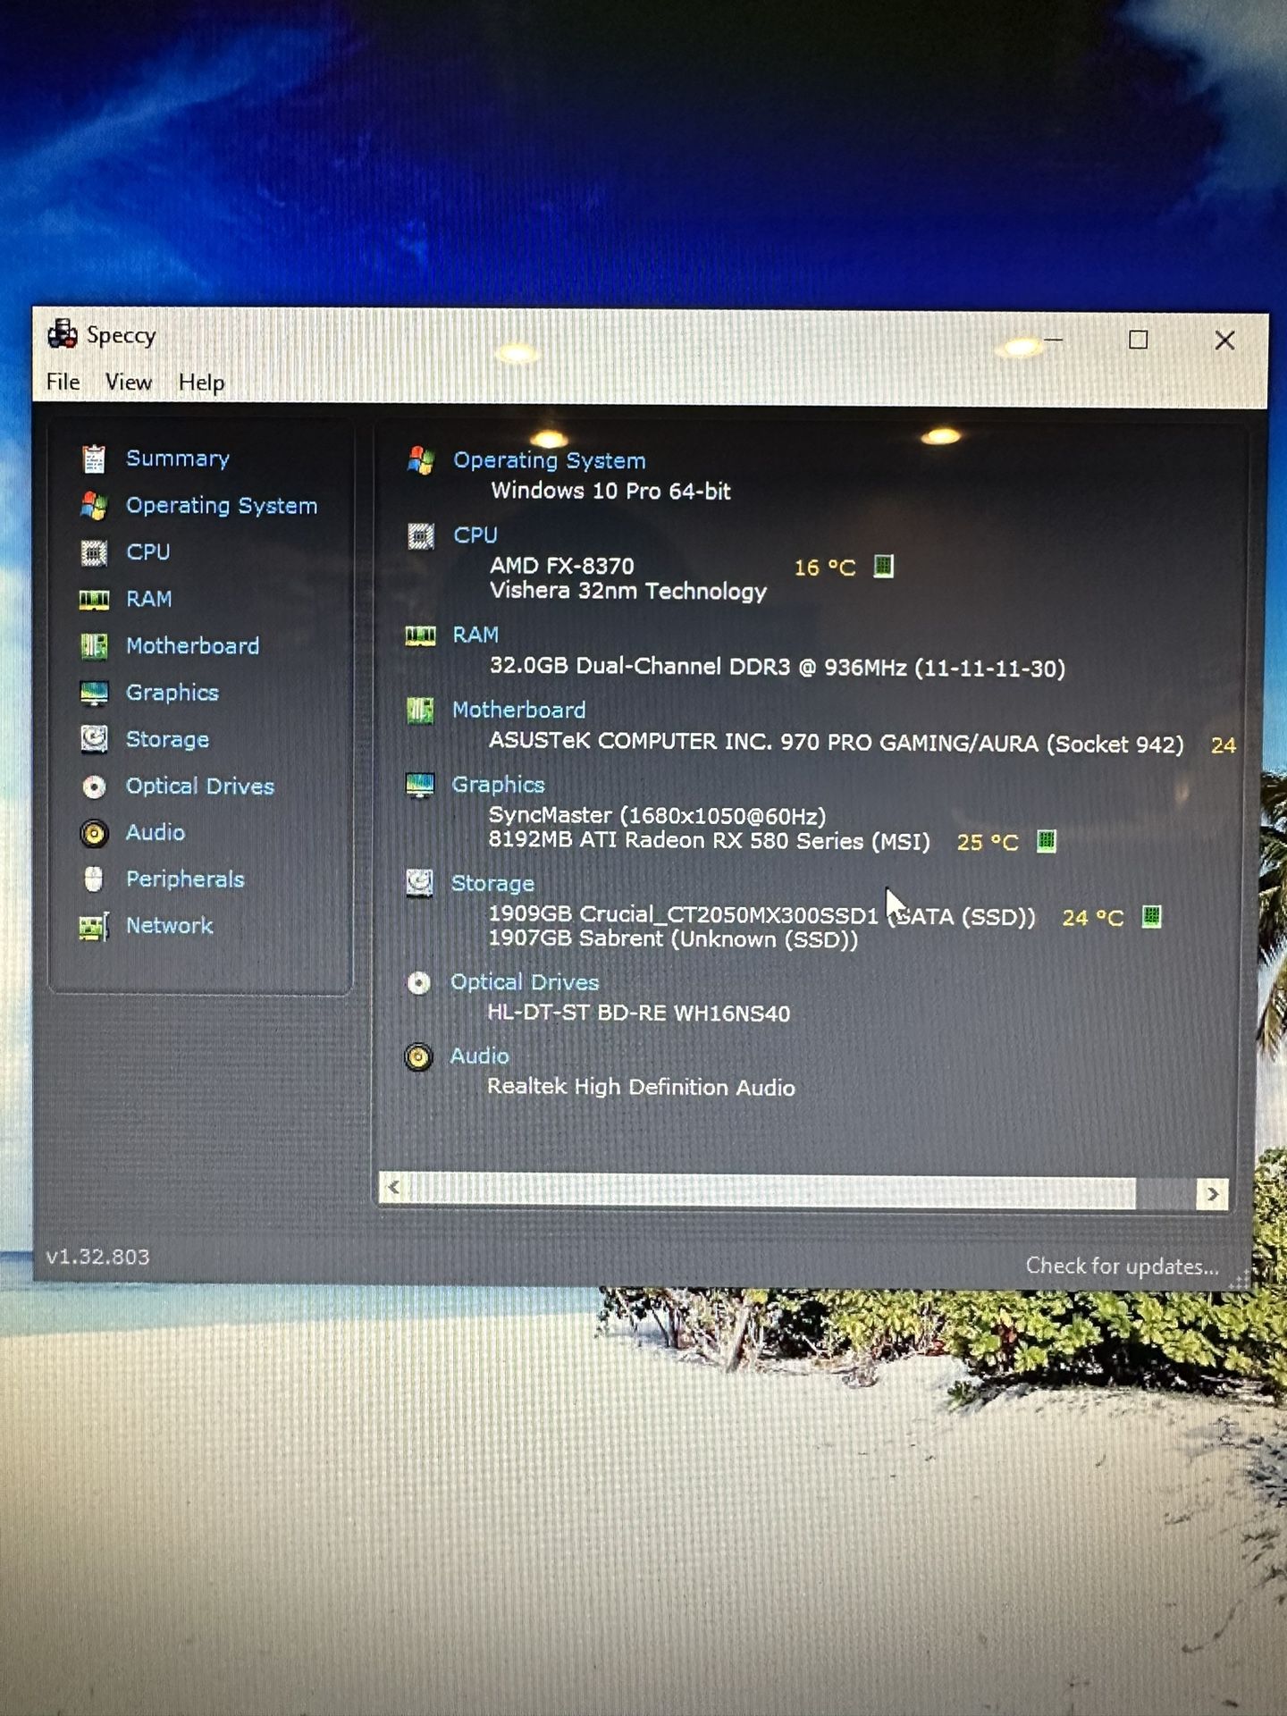Screen dimensions: 1287x1716
Task: Select Storage in the sidebar
Action: [x=168, y=739]
